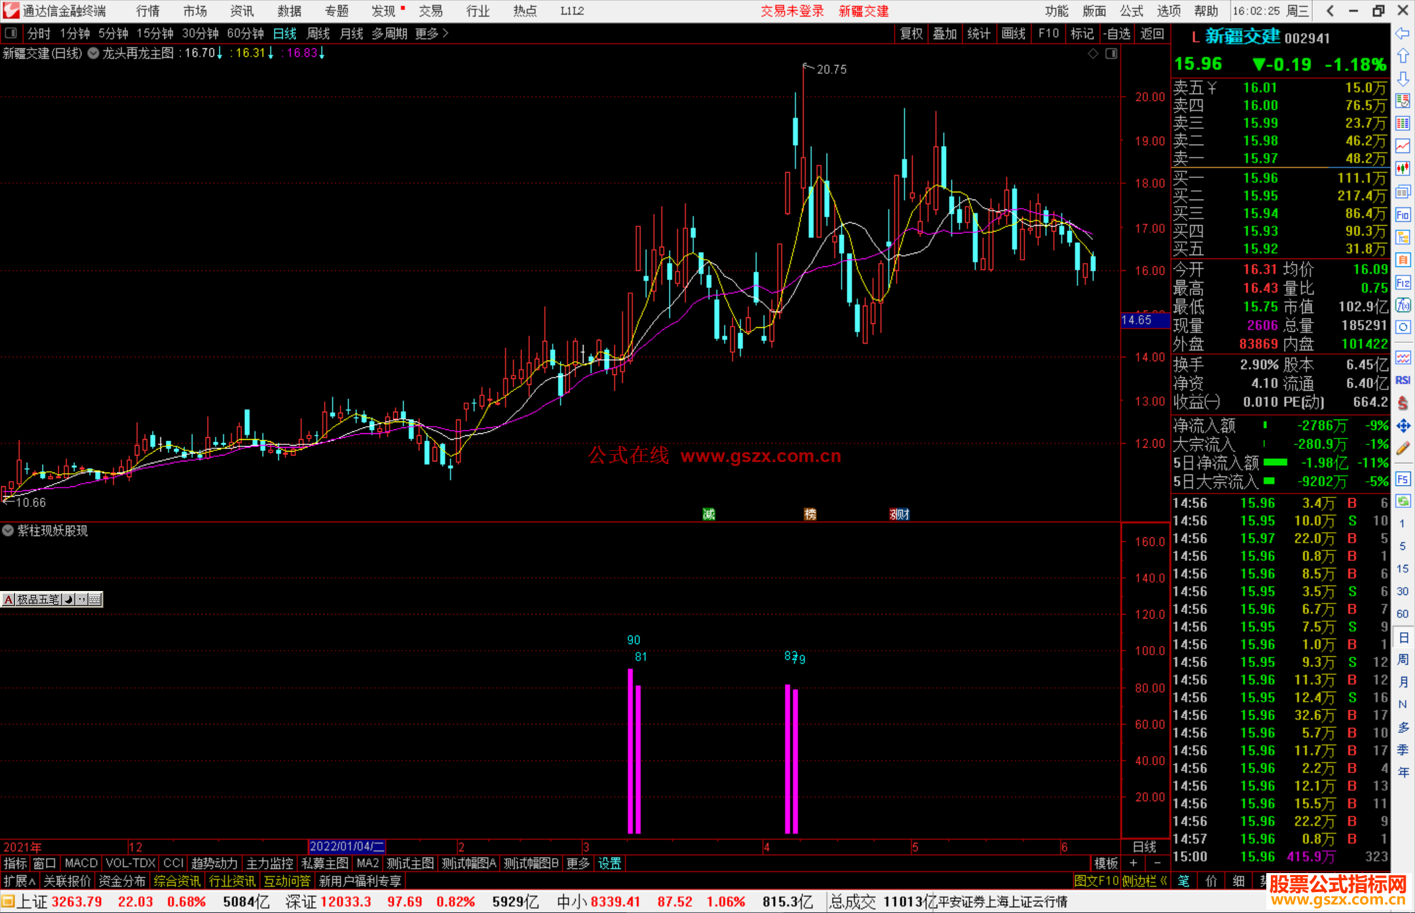This screenshot has width=1415, height=913.
Task: Click the 2022/01/04 date marker on time axis
Action: [347, 847]
